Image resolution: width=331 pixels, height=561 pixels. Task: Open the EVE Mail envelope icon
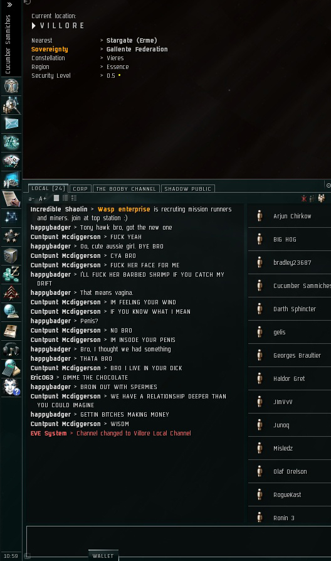point(11,124)
